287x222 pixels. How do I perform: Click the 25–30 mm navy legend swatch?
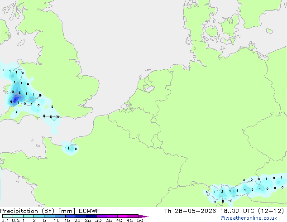tap(91, 216)
